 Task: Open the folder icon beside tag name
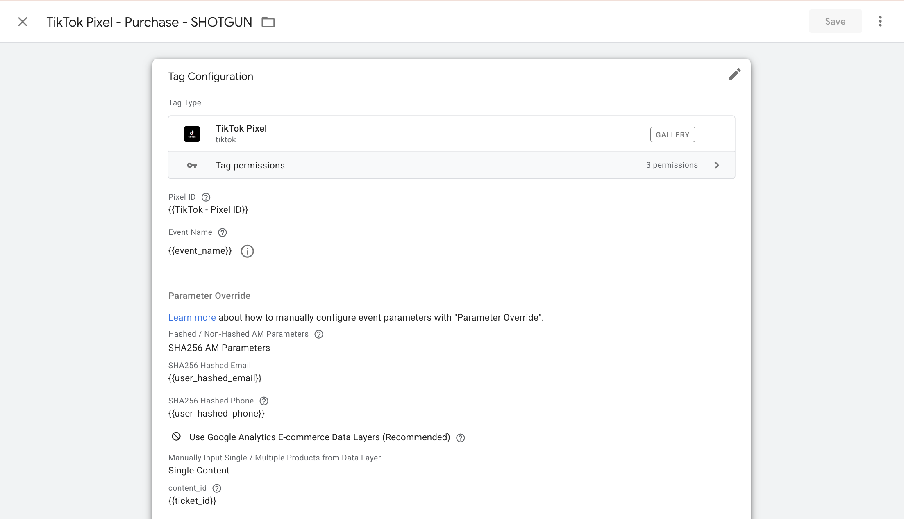pyautogui.click(x=268, y=22)
